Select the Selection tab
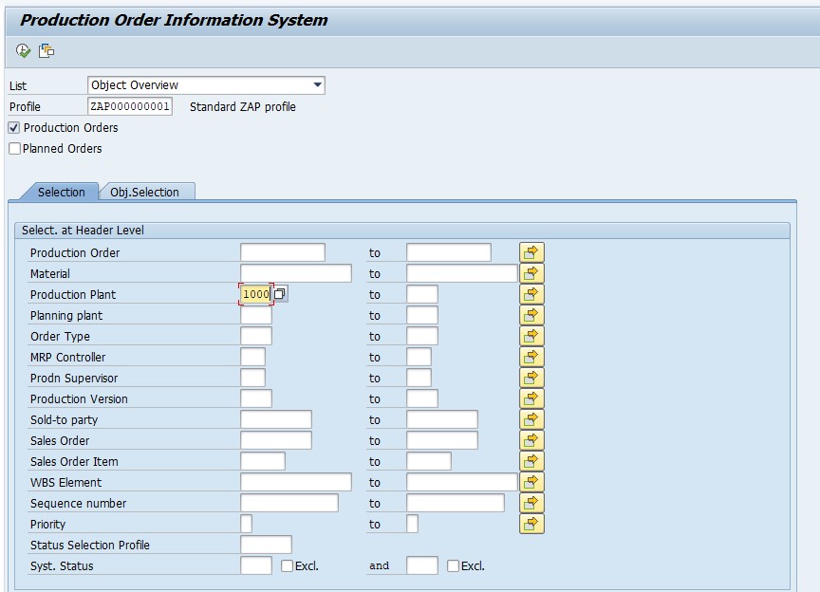This screenshot has width=820, height=592. tap(61, 192)
